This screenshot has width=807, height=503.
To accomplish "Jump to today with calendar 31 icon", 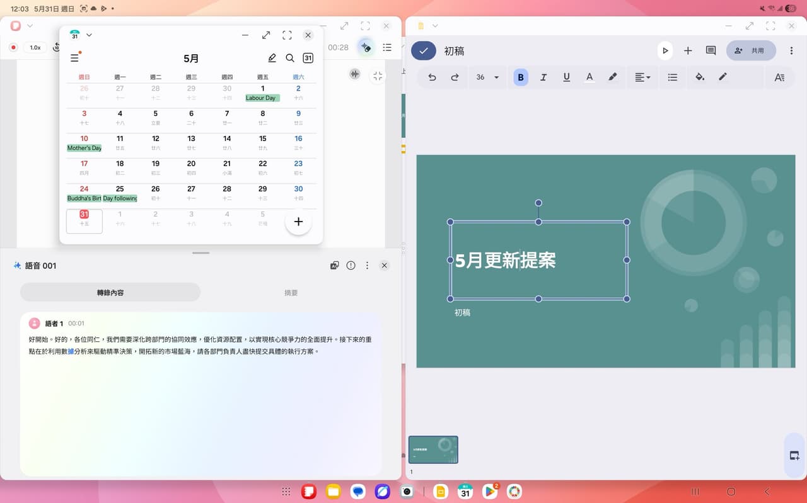I will 308,58.
